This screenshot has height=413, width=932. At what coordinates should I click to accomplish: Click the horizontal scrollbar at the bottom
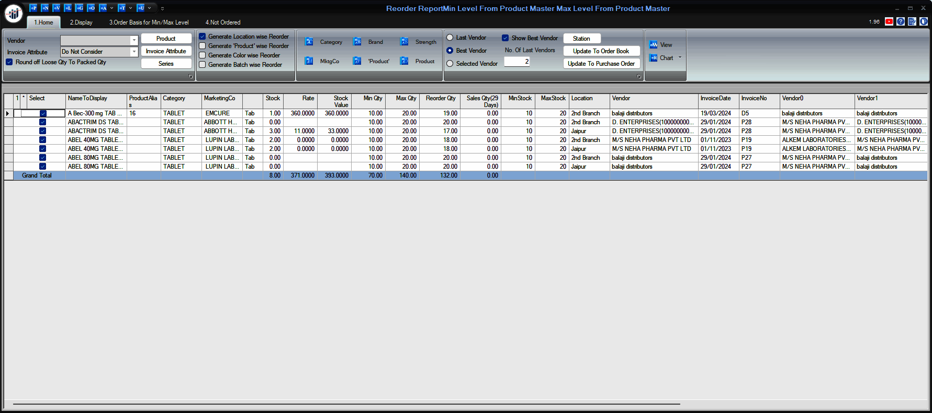tap(346, 404)
